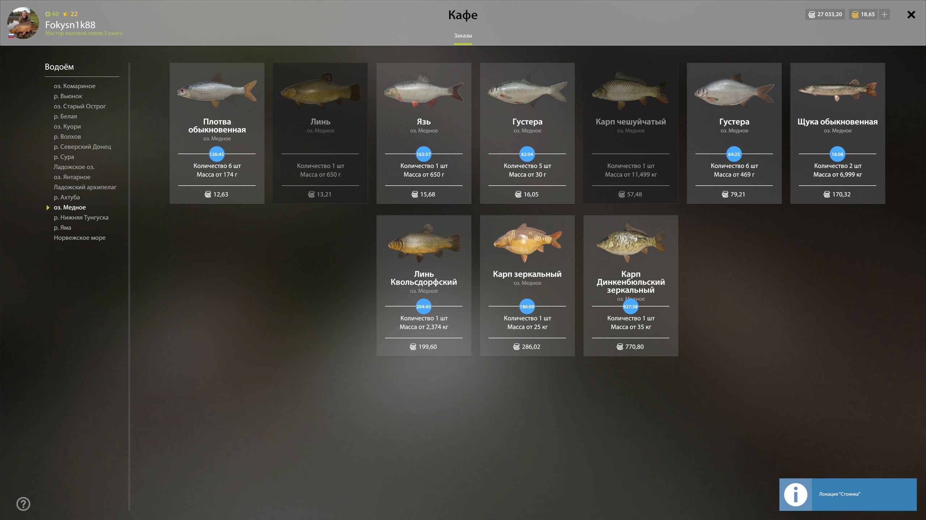
Task: Open the Щука обыкновенная order card
Action: 837,133
